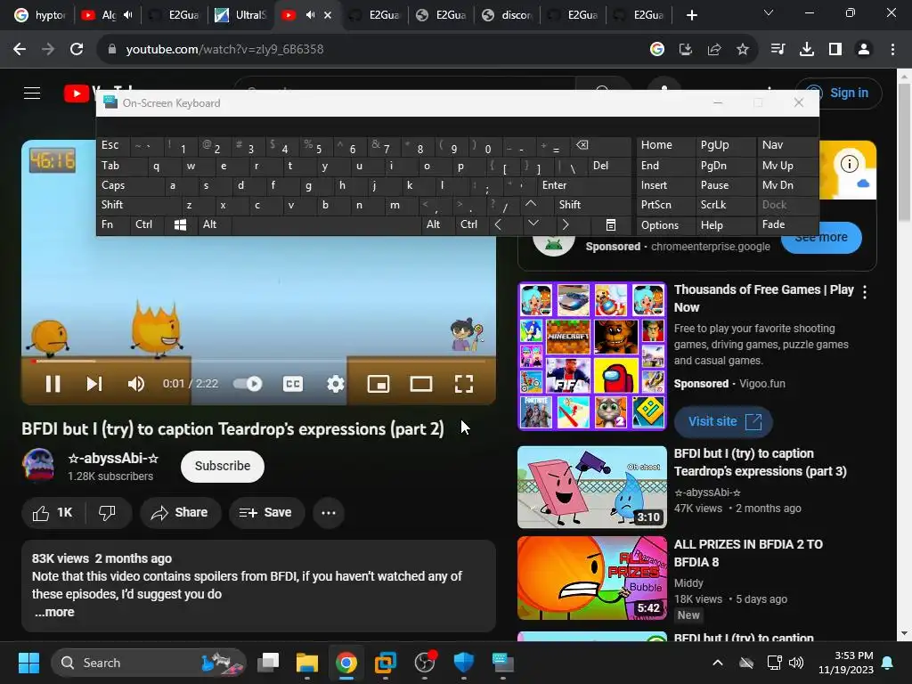Image resolution: width=912 pixels, height=684 pixels.
Task: Toggle Caps key on On-Screen Keyboard
Action: [130, 185]
